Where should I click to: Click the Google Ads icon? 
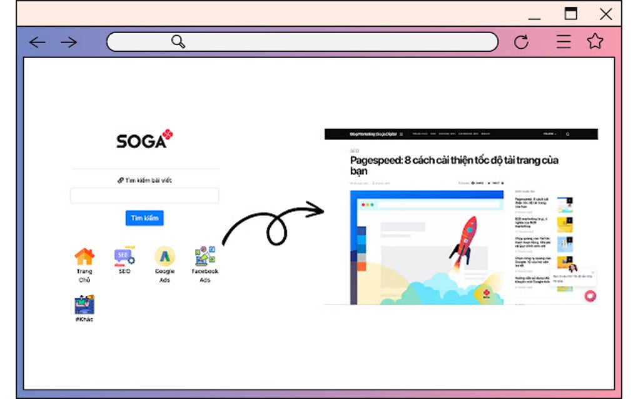click(164, 255)
